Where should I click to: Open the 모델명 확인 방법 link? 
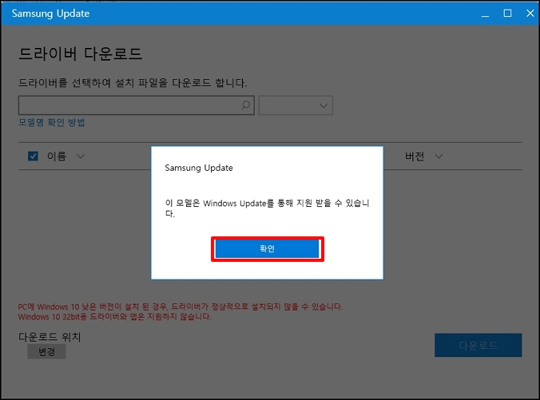coord(52,122)
